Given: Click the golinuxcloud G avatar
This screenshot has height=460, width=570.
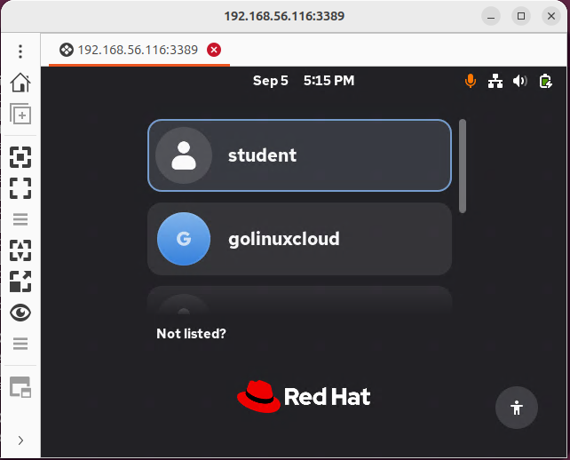Looking at the screenshot, I should click(x=184, y=239).
